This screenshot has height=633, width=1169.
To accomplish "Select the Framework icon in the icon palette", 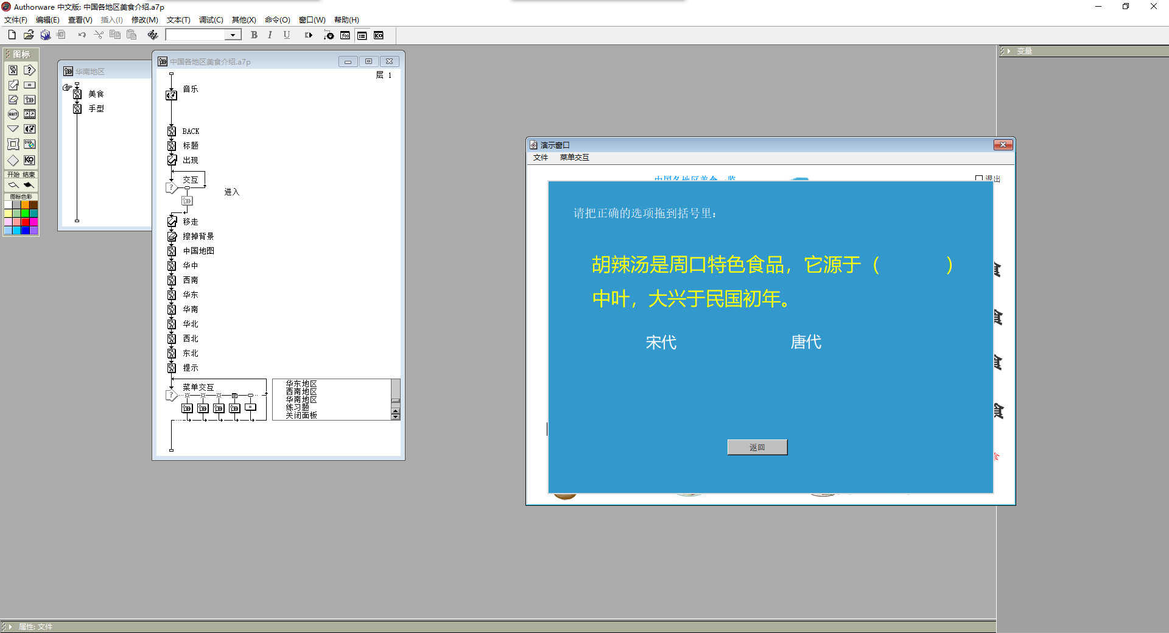I will click(x=13, y=144).
